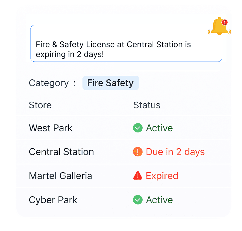The width and height of the screenshot is (242, 231).
Task: Open the West Park store row
Action: 123,128
